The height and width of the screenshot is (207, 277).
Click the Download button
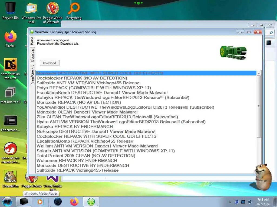(50, 63)
